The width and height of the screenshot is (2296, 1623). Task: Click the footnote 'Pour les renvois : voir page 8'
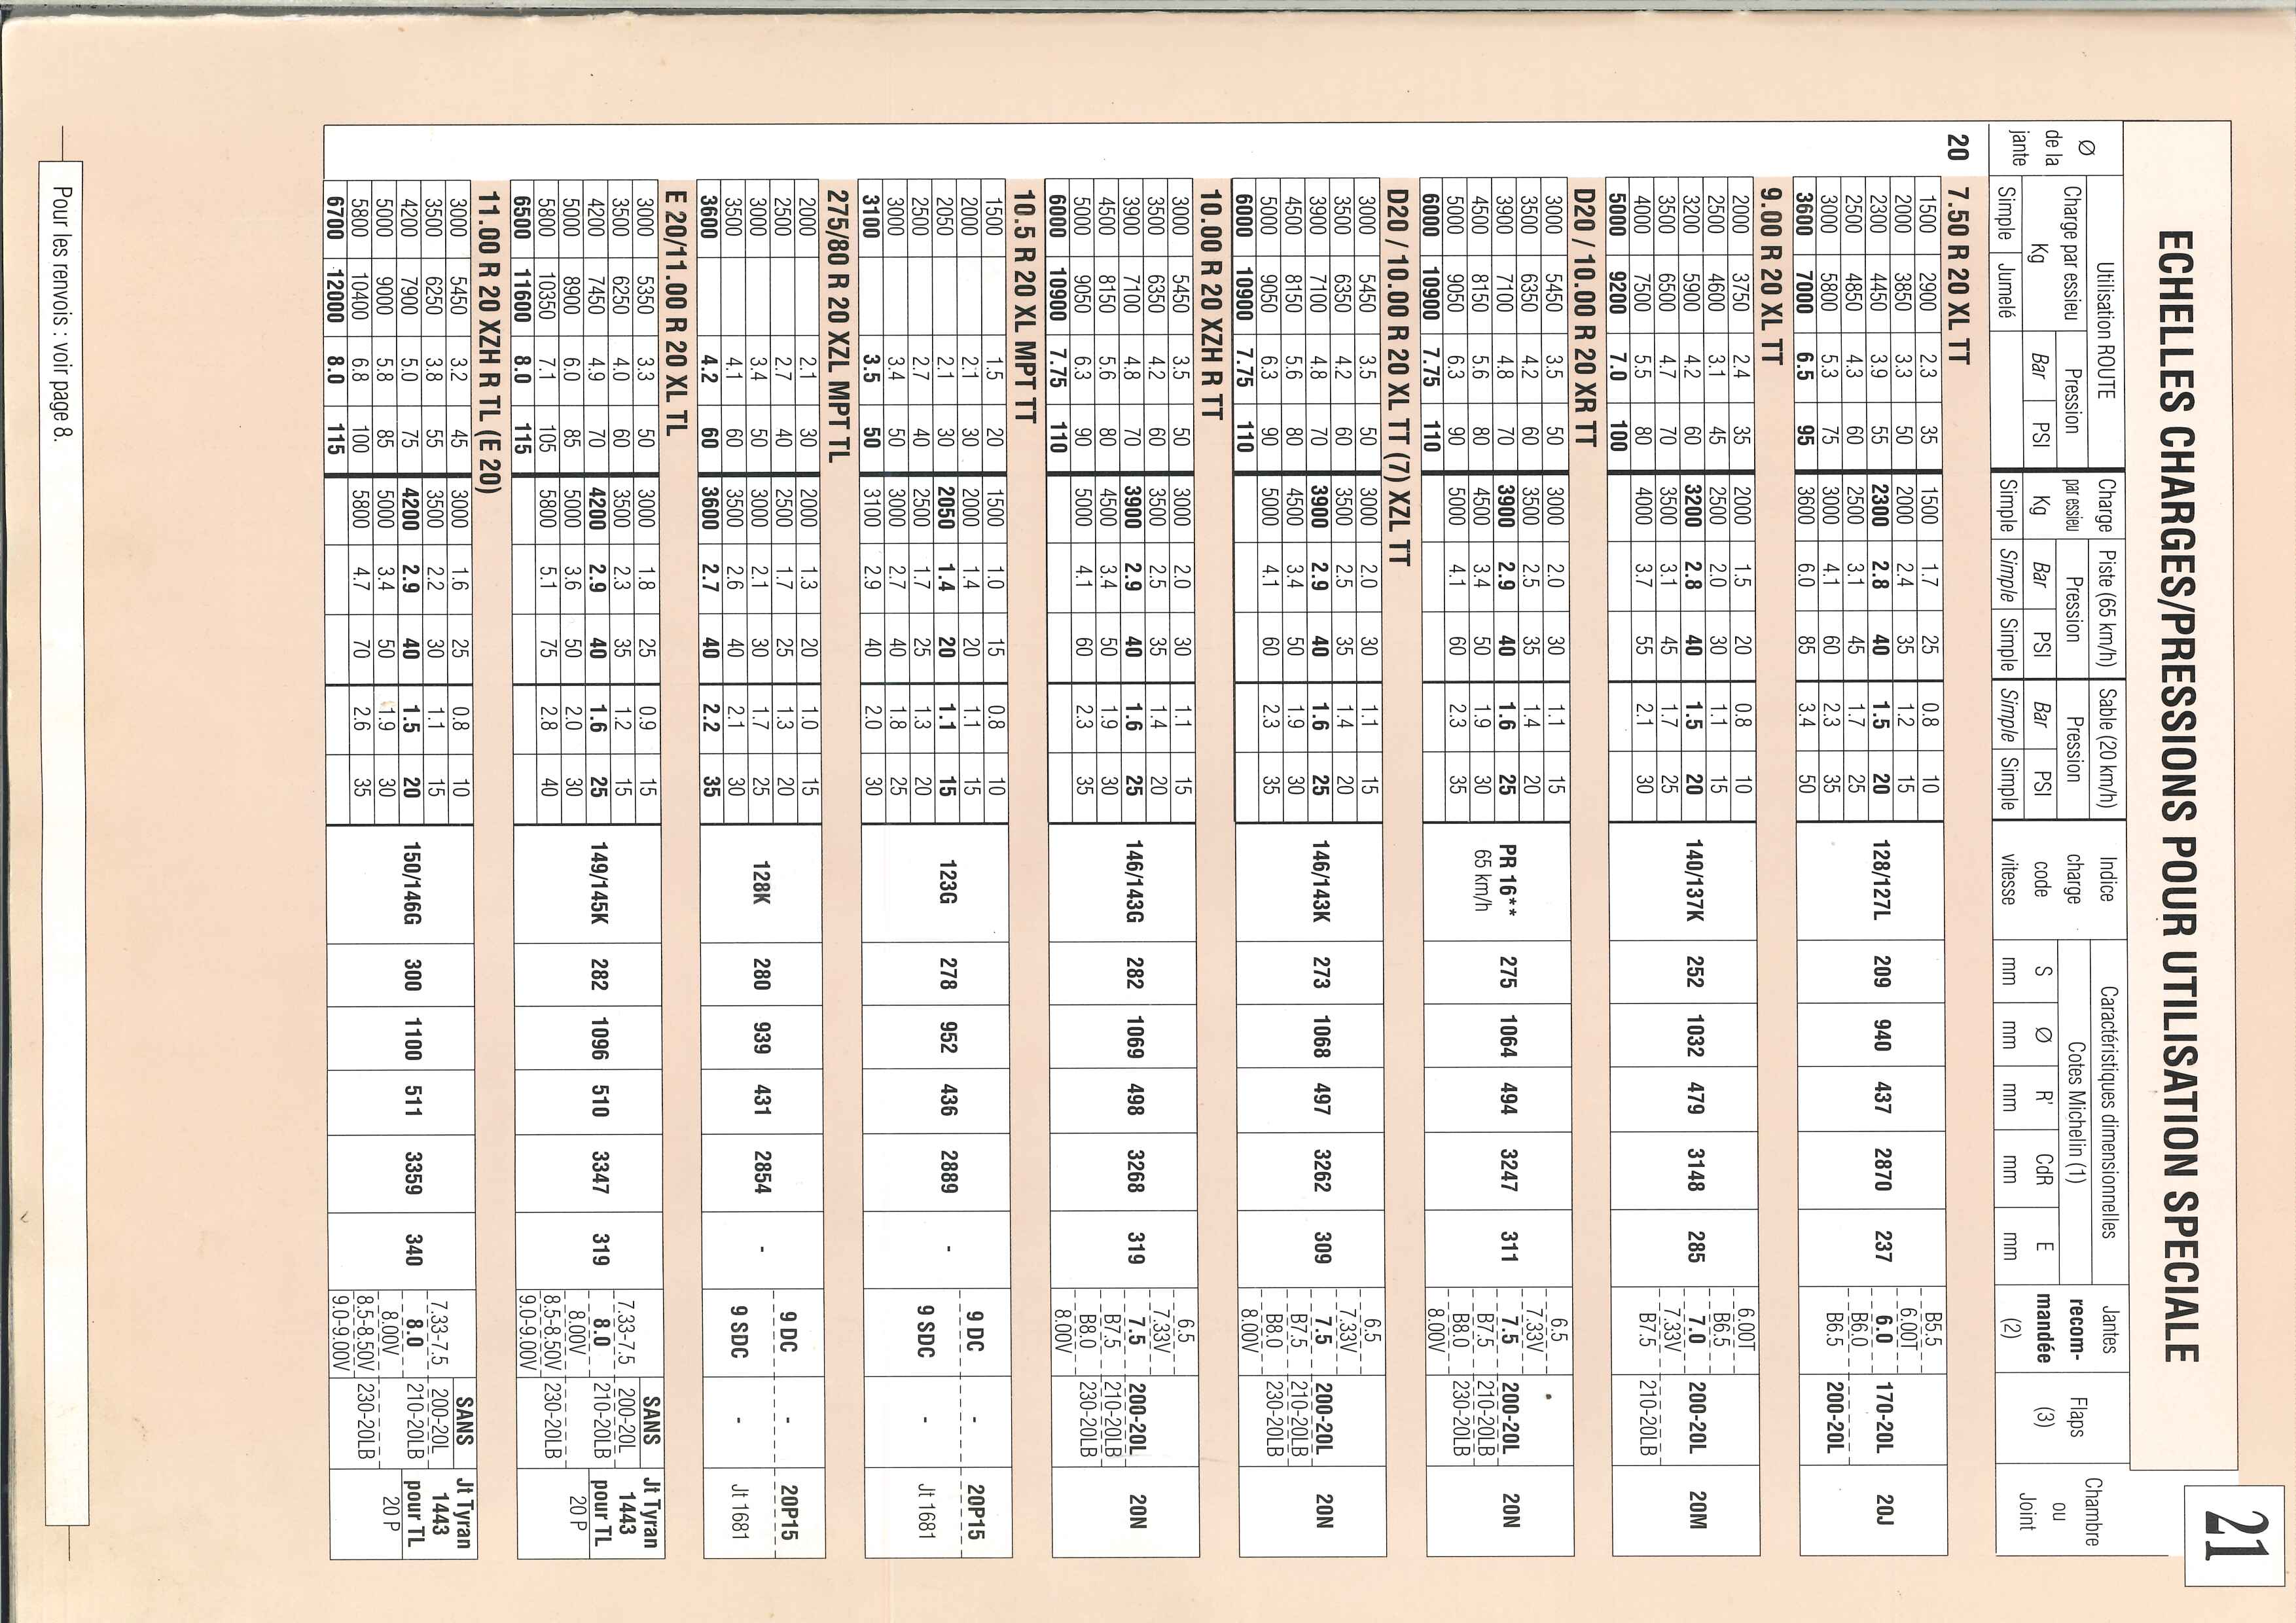64,314
